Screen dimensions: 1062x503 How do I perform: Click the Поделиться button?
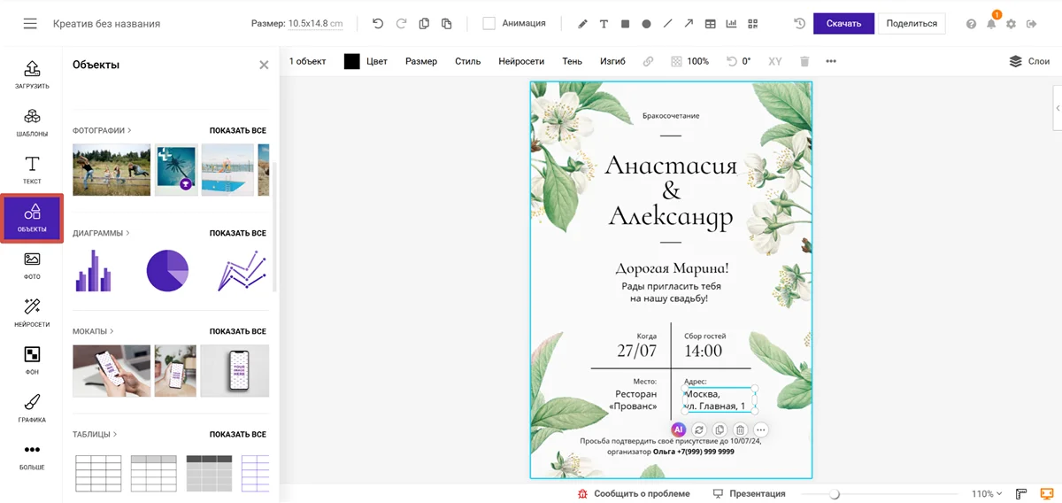pos(912,24)
